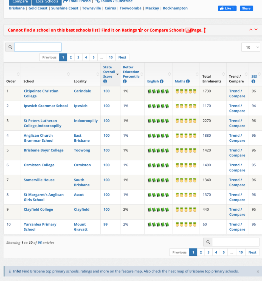Click the Facebook Like button
The width and height of the screenshot is (262, 281).
click(x=227, y=9)
